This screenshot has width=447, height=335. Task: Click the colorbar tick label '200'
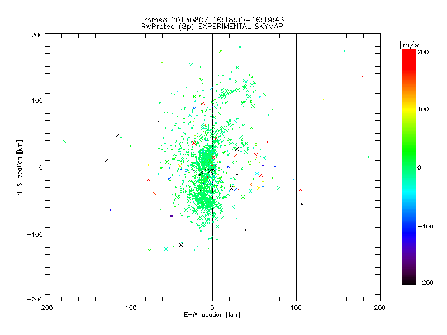pyautogui.click(x=423, y=52)
